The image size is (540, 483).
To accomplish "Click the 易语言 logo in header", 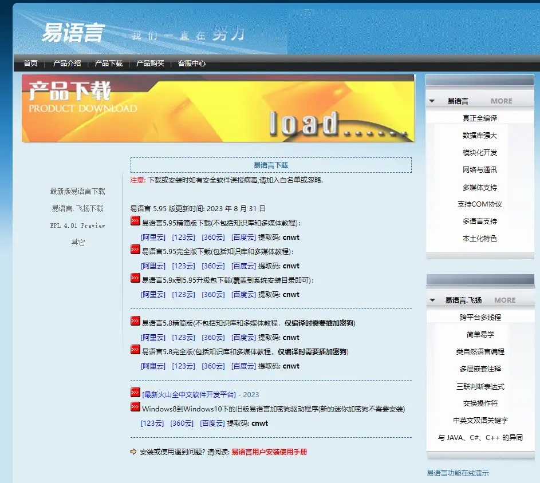I will [73, 33].
